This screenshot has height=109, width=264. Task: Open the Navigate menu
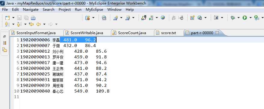[31, 10]
